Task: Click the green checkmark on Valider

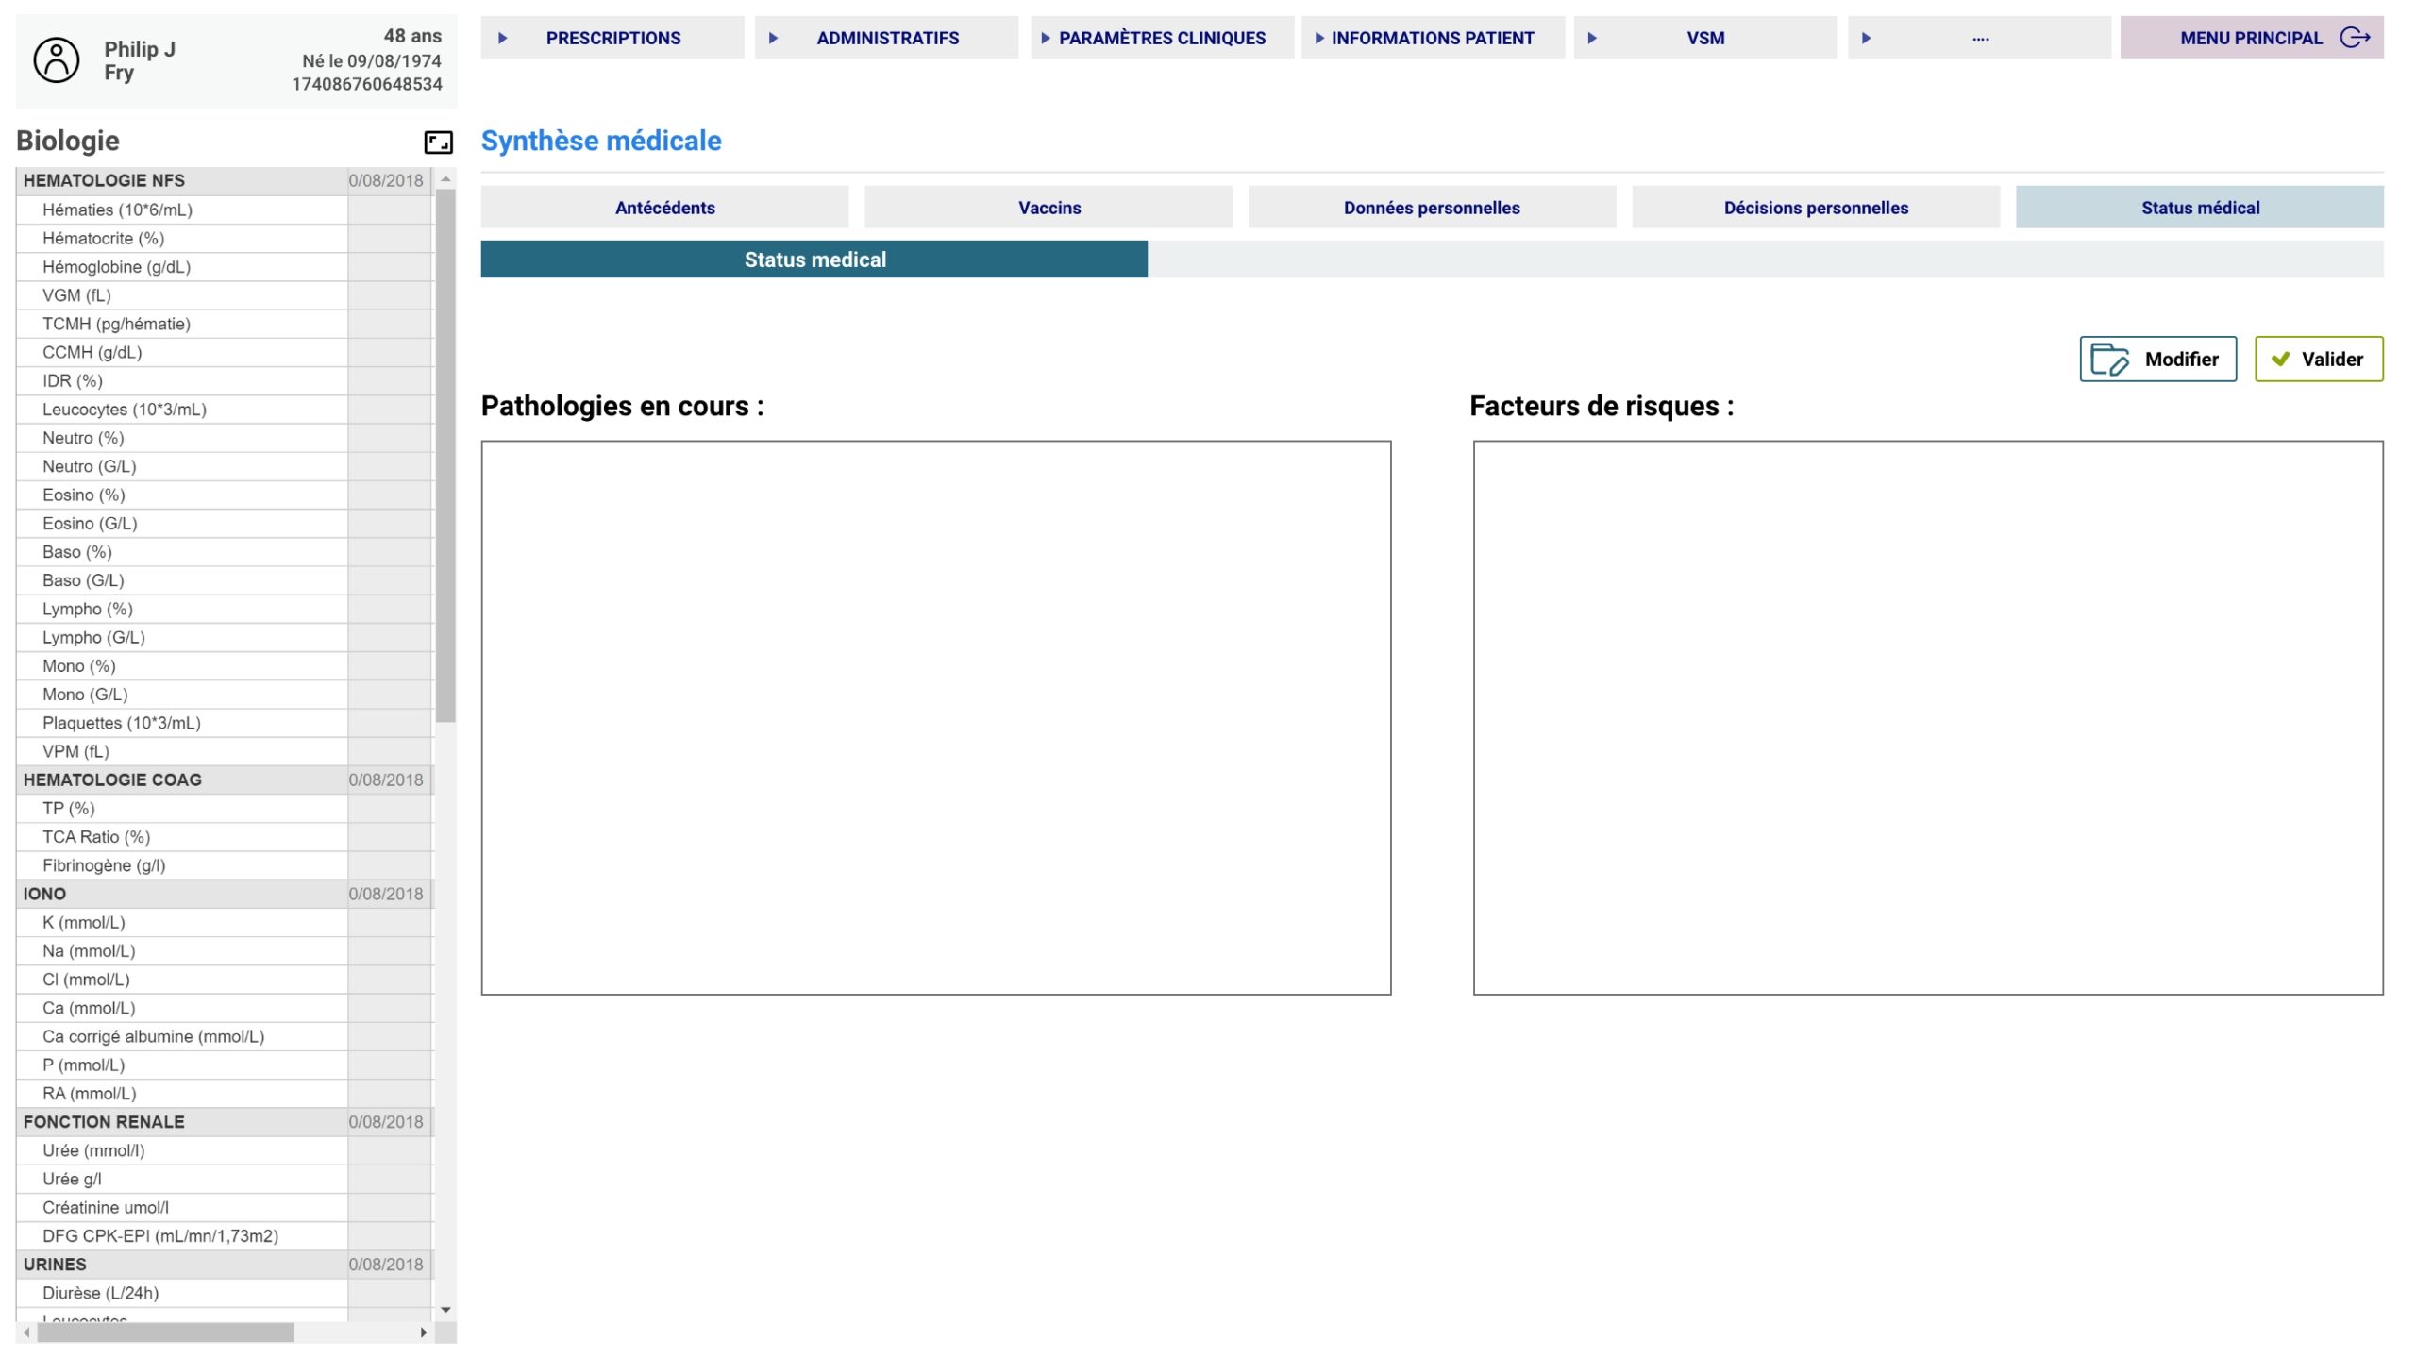Action: pyautogui.click(x=2280, y=360)
